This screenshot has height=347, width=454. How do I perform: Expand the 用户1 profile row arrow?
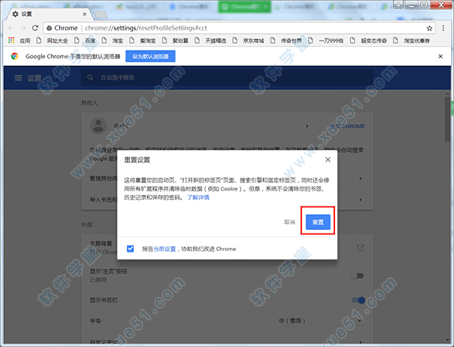click(307, 126)
